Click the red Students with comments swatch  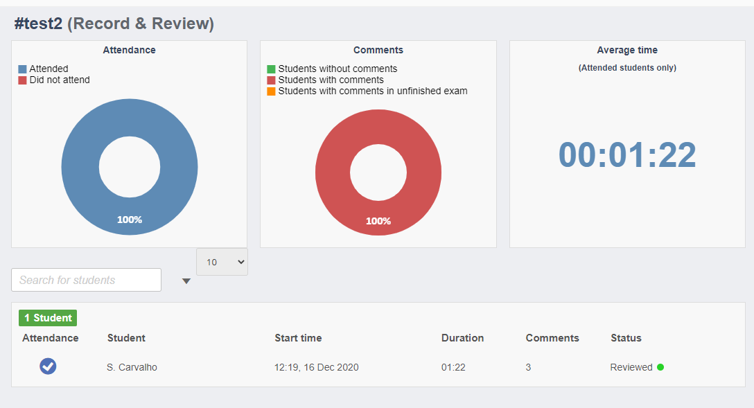pyautogui.click(x=271, y=80)
